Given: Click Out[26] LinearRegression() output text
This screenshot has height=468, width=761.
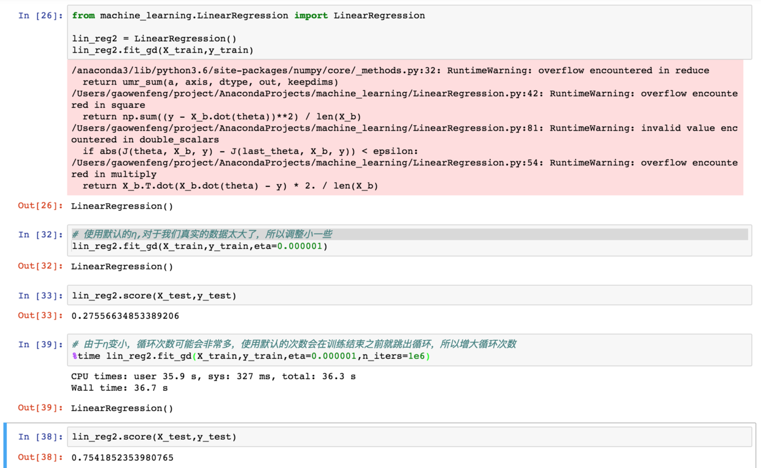Looking at the screenshot, I should [122, 206].
